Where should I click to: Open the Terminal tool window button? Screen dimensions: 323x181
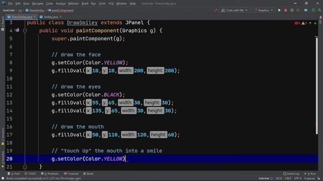pyautogui.click(x=71, y=173)
